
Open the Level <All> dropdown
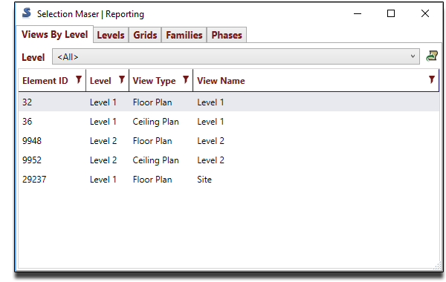click(x=236, y=56)
